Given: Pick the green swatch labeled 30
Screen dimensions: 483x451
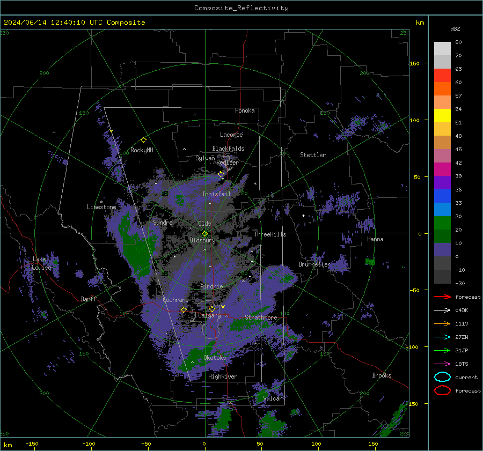Looking at the screenshot, I should [442, 223].
